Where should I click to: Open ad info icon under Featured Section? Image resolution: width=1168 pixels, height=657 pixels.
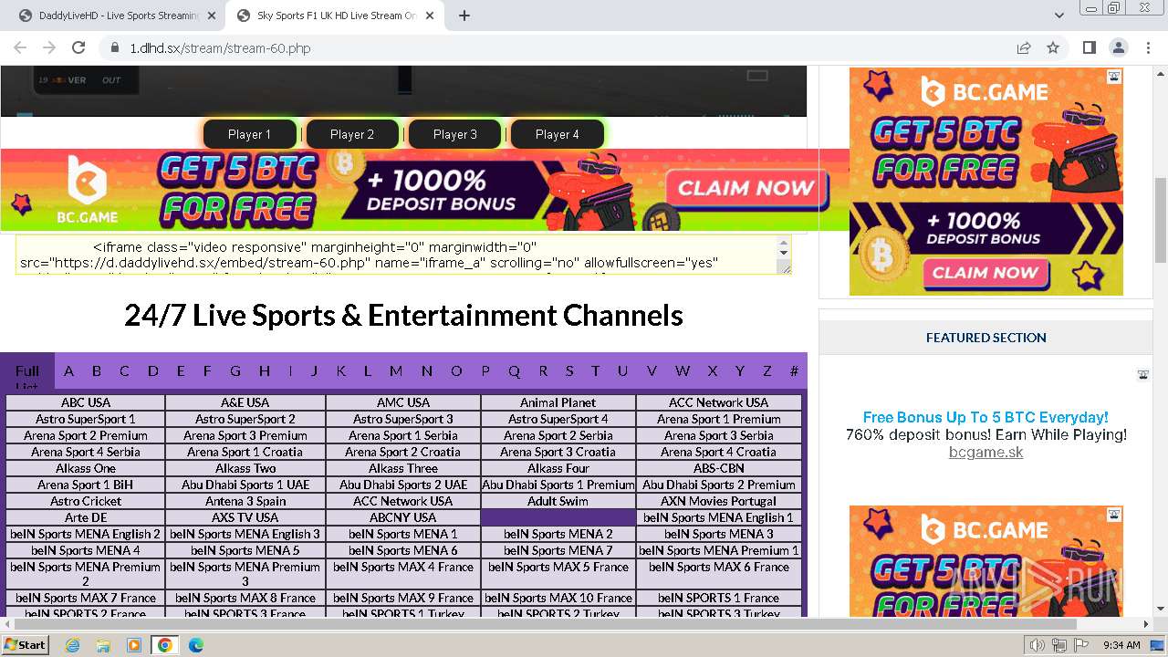point(1142,374)
